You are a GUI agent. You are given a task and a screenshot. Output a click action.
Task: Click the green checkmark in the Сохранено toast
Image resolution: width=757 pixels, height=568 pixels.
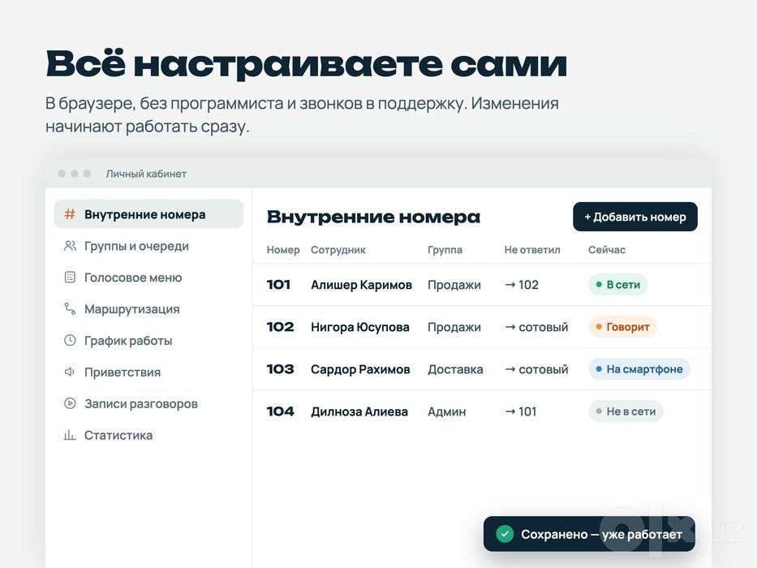point(505,534)
